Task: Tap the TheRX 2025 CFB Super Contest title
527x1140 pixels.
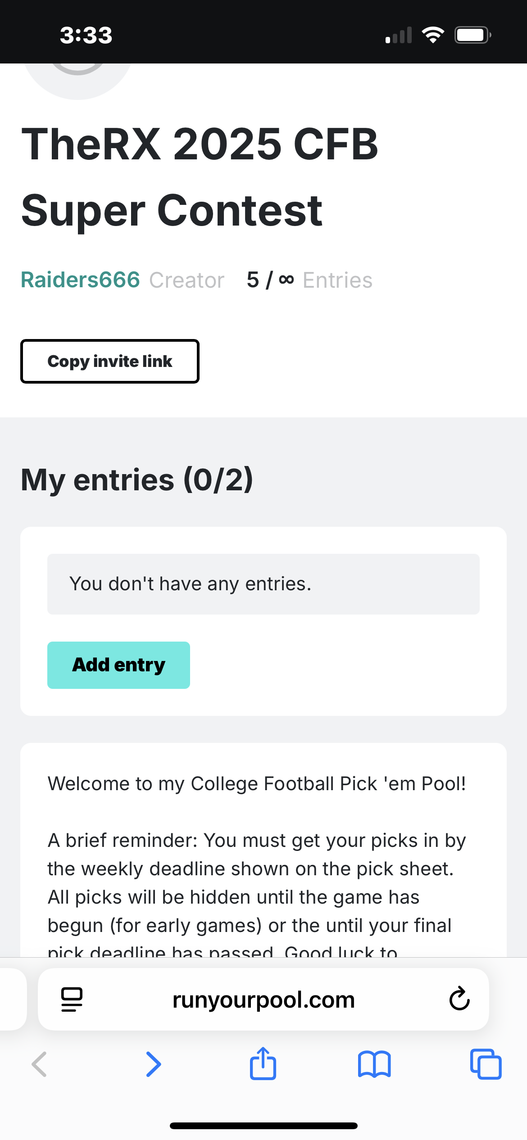Action: click(x=200, y=176)
